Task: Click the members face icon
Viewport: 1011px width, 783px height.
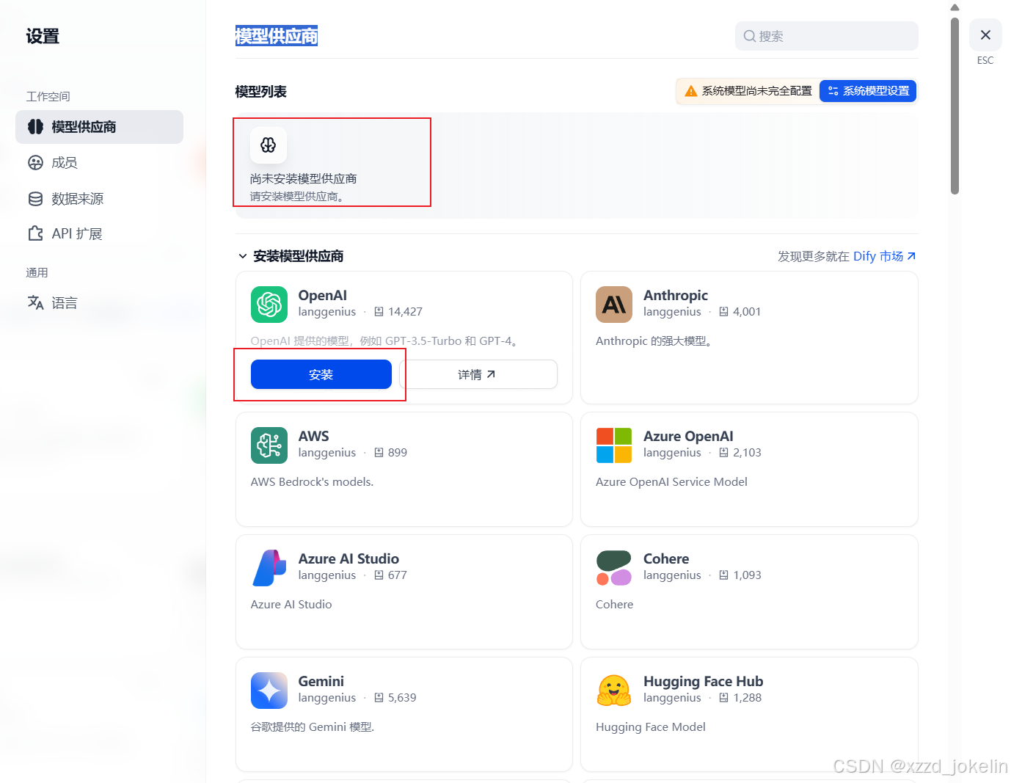Action: pos(35,163)
